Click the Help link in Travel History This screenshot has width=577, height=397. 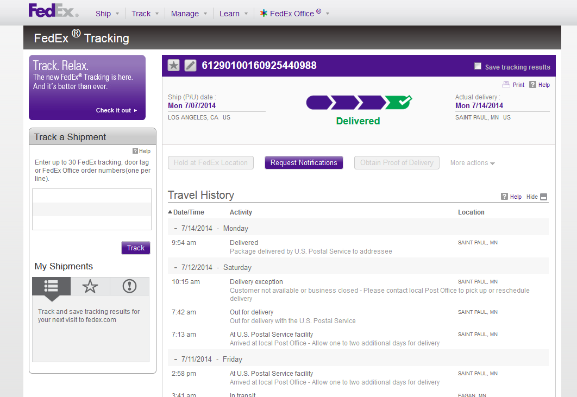pos(516,197)
